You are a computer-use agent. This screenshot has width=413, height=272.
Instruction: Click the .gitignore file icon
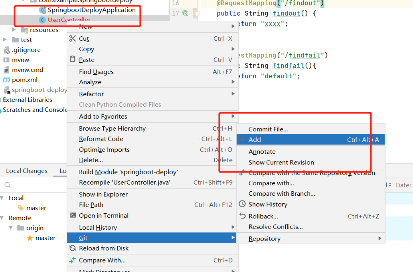pyautogui.click(x=7, y=50)
